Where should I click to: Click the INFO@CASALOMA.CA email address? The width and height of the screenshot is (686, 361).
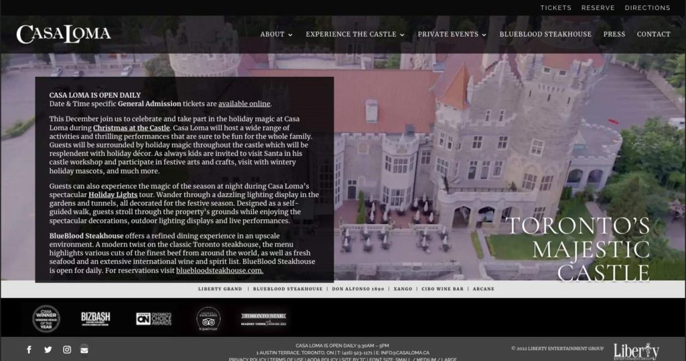(405, 353)
